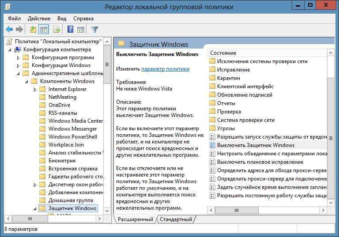The image size is (339, 237).
Task: Click the folder icon next to Отчеты
Action: (212, 103)
